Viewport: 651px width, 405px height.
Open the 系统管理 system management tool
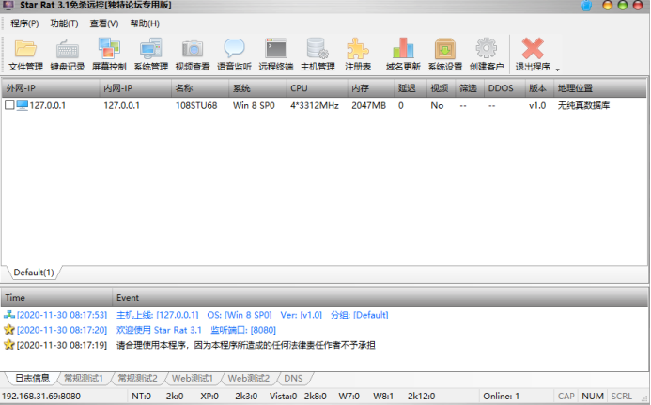150,55
